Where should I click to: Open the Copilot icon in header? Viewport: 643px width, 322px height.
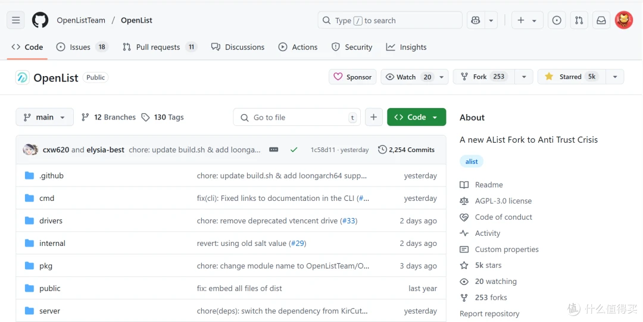coord(475,20)
